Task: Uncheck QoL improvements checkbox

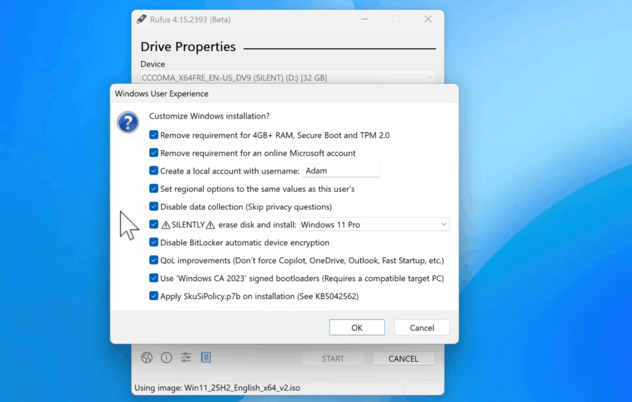Action: (154, 260)
